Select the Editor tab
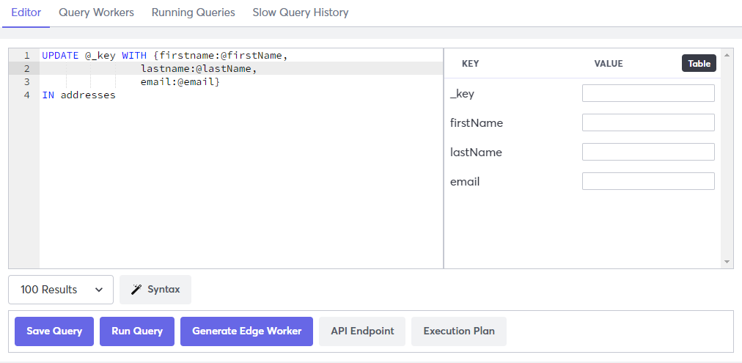The width and height of the screenshot is (742, 363). pyautogui.click(x=26, y=12)
